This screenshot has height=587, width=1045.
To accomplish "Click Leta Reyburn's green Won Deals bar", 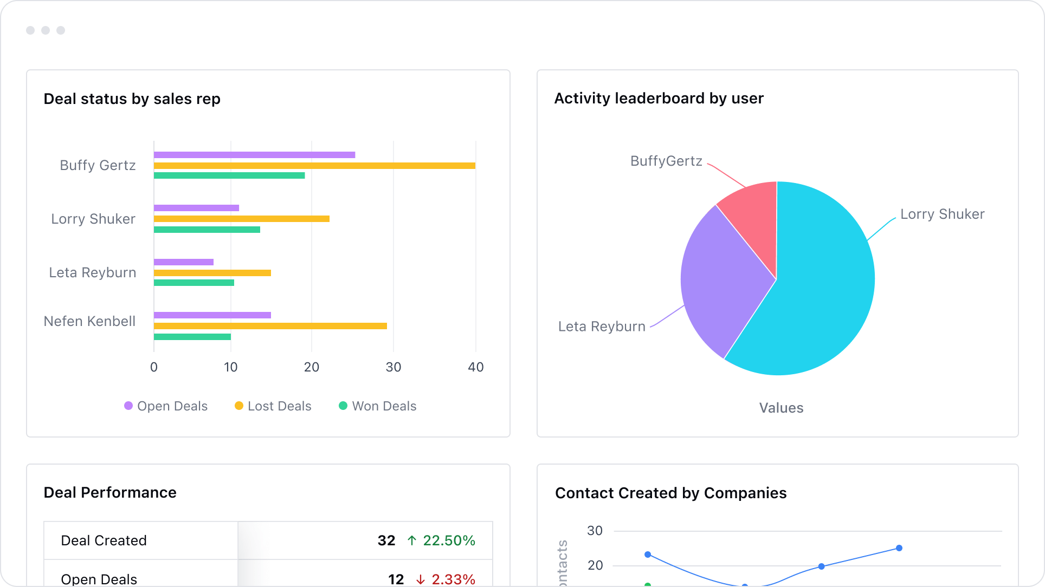I will 194,283.
